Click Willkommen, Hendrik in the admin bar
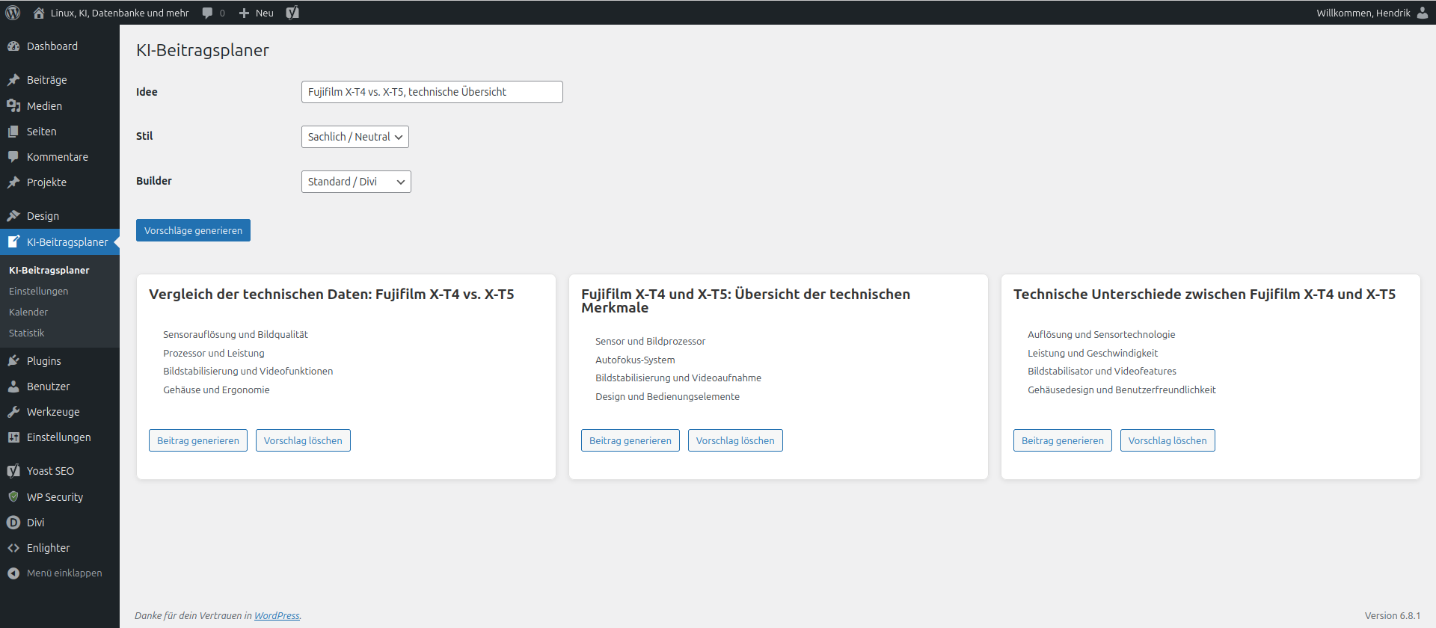Image resolution: width=1436 pixels, height=628 pixels. [1363, 13]
